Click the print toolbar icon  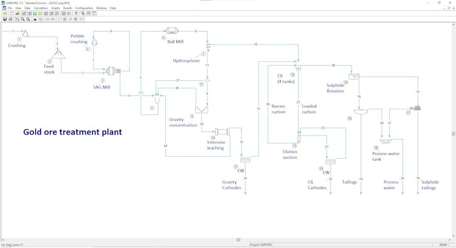click(10, 19)
